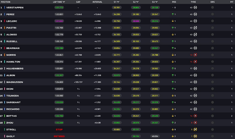This screenshot has width=235, height=139.
Task: Click Stroll's yellow down arrow
Action: [173, 129]
